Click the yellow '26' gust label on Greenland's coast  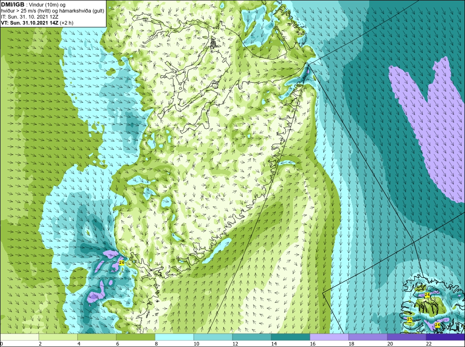click(x=121, y=262)
